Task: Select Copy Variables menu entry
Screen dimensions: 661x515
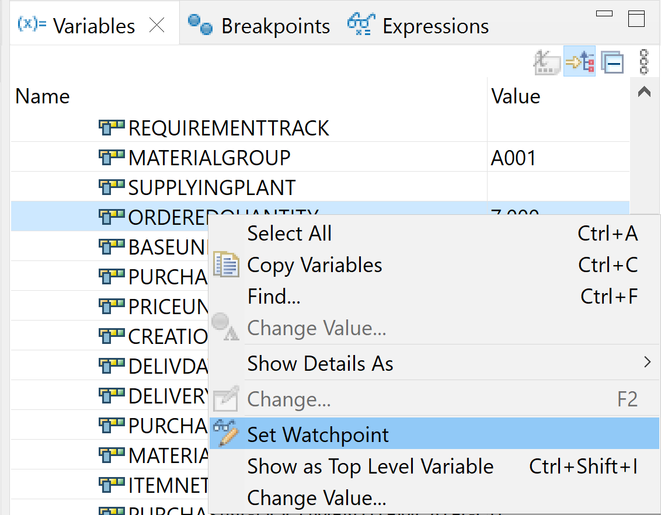Action: click(434, 265)
